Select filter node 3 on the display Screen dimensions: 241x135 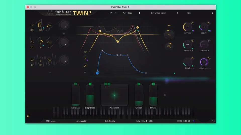[x=117, y=41]
